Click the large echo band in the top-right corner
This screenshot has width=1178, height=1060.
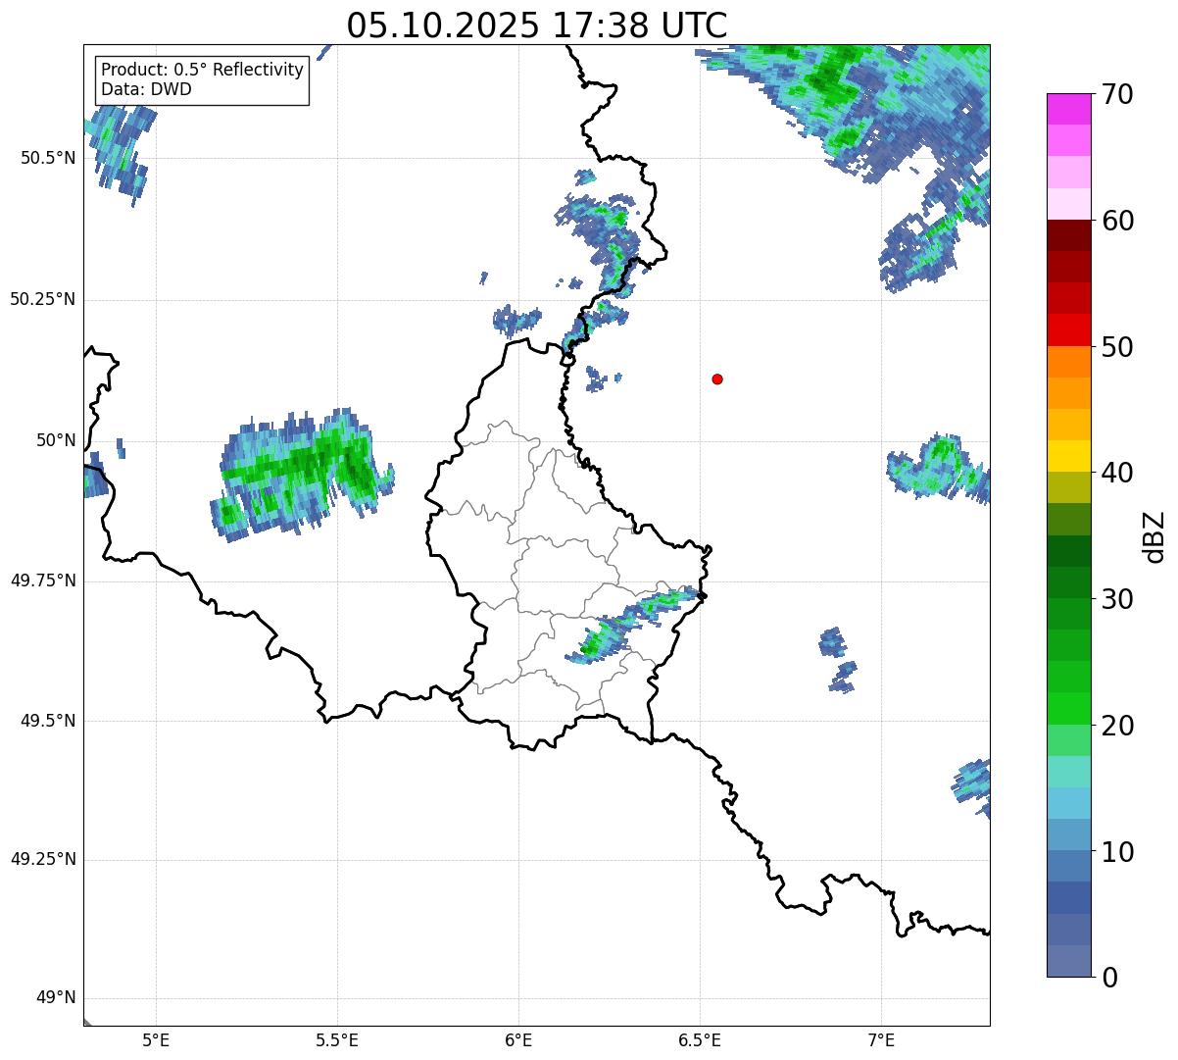point(853,108)
